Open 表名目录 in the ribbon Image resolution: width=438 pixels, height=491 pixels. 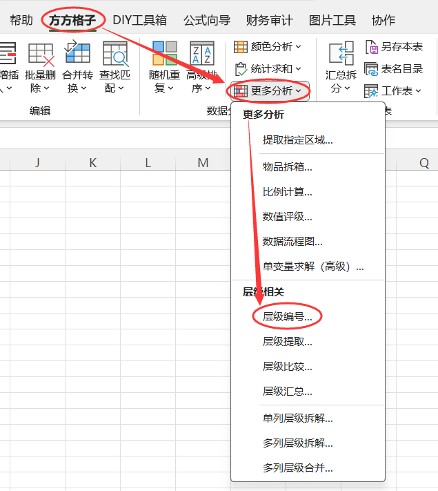393,69
